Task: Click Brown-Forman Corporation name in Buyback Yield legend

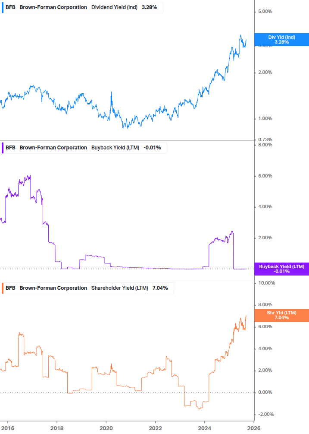Action: [53, 148]
